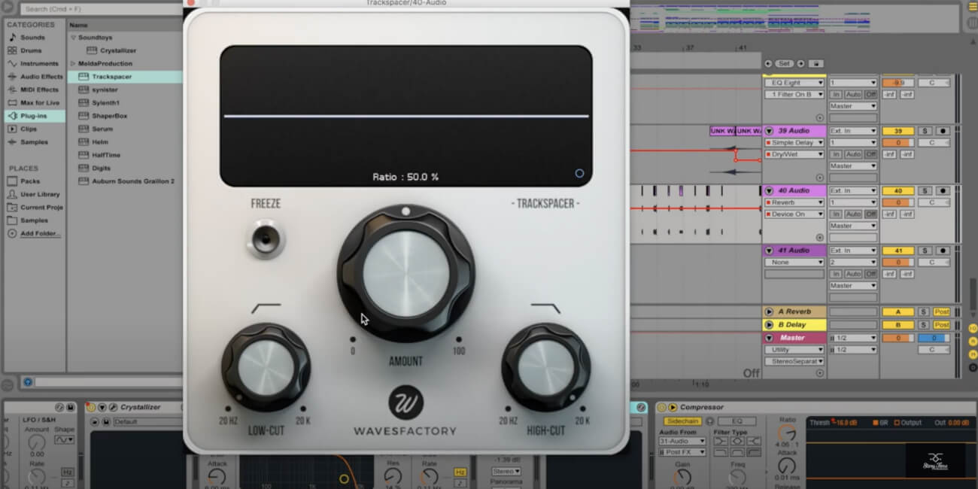Toggle the Compressor device activator
Image resolution: width=978 pixels, height=489 pixels.
click(x=662, y=407)
